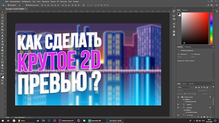Select the Path Selection tool
Image resolution: width=219 pixels, height=123 pixels.
2,59
